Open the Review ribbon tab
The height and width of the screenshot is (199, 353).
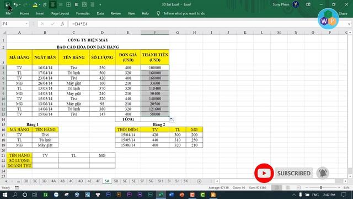(x=115, y=13)
